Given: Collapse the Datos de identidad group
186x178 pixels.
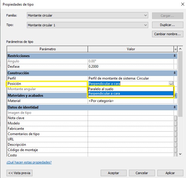Looking at the screenshot, I should point(174,107).
